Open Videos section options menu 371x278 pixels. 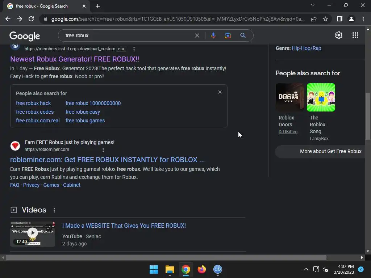click(x=54, y=210)
